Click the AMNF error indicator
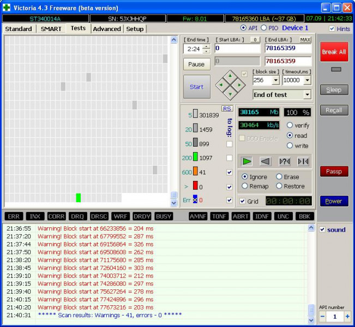Screen dimensions: 355x327 pos(198,216)
